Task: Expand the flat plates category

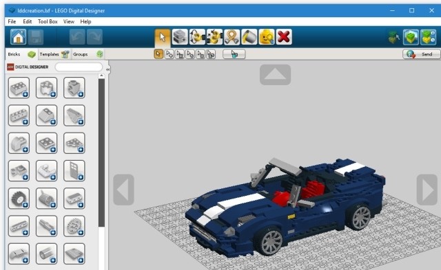Action: click(x=46, y=143)
